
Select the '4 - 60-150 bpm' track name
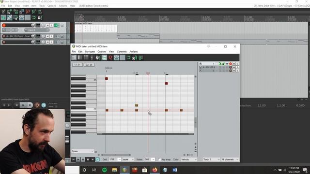click(x=18, y=36)
